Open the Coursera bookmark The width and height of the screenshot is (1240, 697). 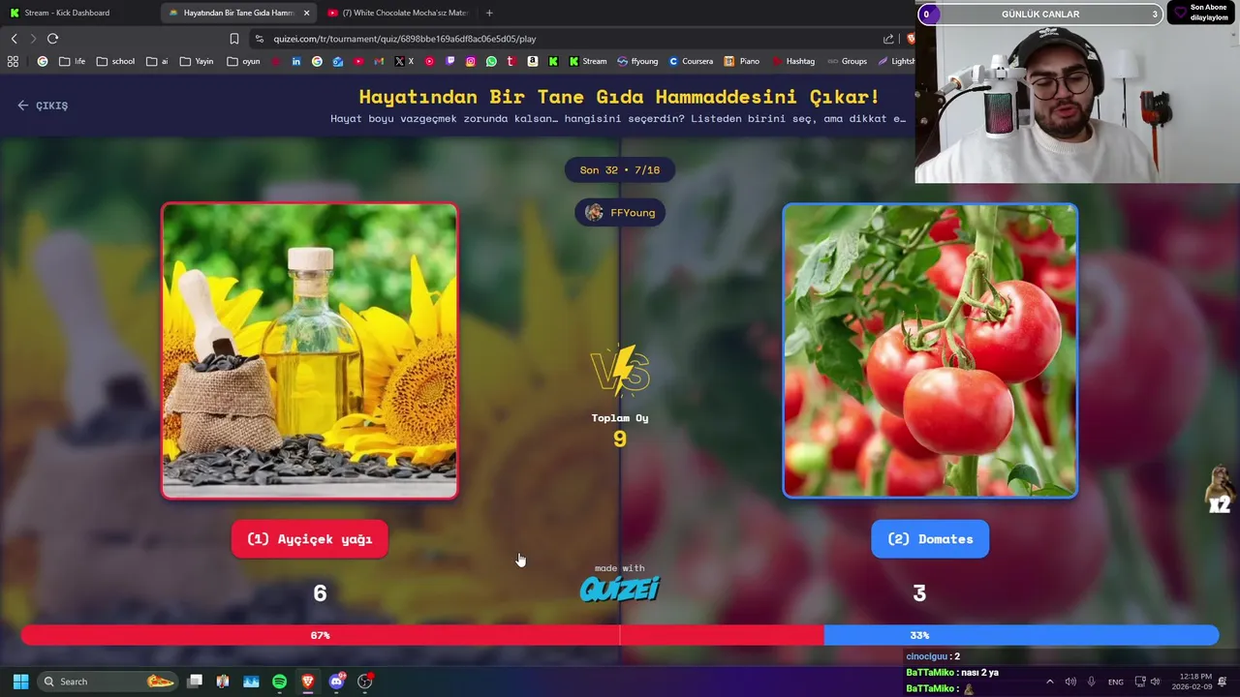(691, 61)
